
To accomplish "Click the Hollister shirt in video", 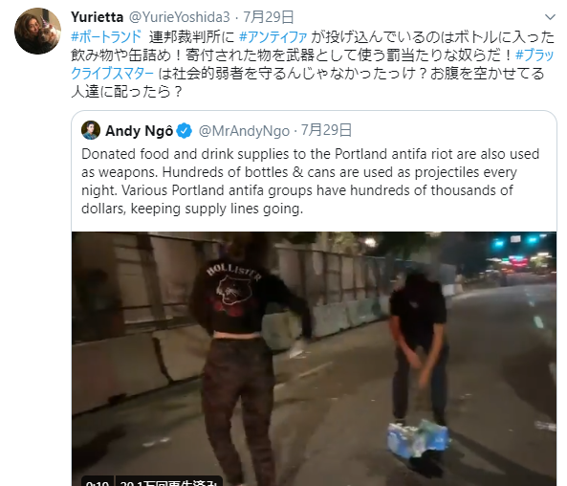I will [236, 298].
